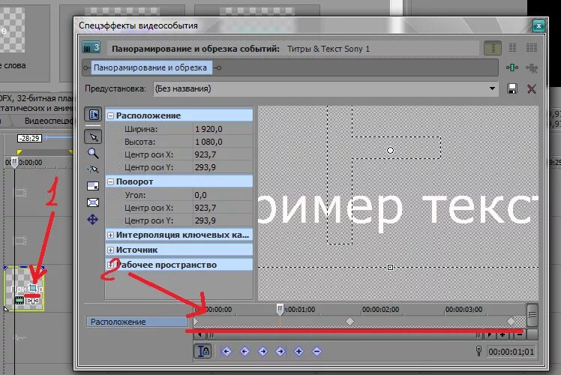Select the keyframe diamond near 00:00:02;00
The width and height of the screenshot is (561, 375).
[x=349, y=322]
